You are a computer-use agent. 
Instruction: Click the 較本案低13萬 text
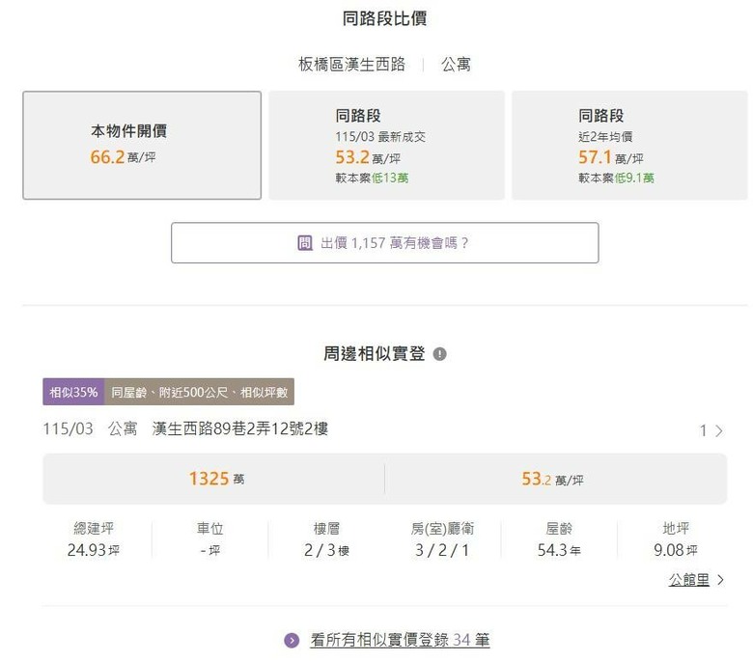pyautogui.click(x=373, y=179)
